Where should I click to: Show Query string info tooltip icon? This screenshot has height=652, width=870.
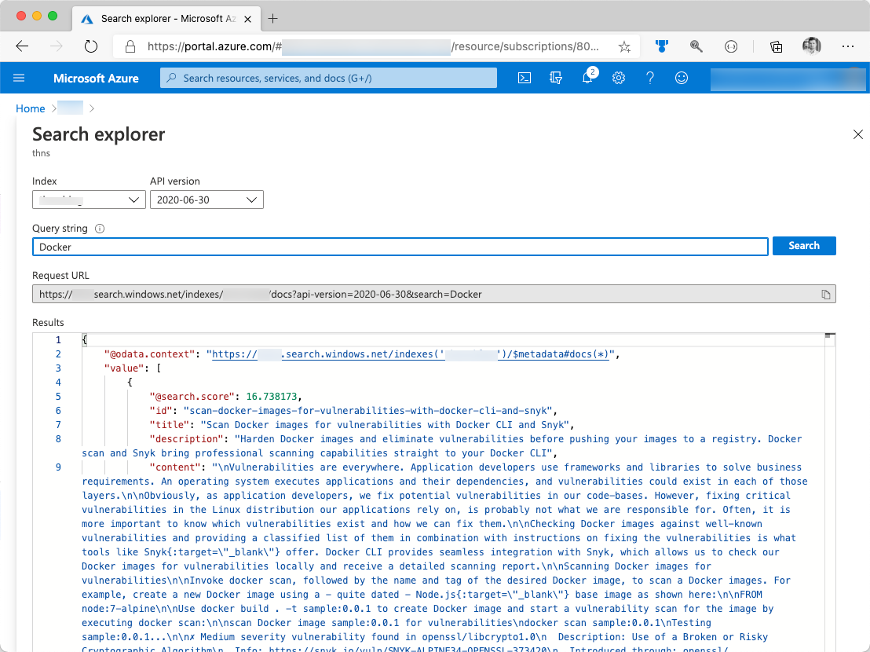pos(100,229)
